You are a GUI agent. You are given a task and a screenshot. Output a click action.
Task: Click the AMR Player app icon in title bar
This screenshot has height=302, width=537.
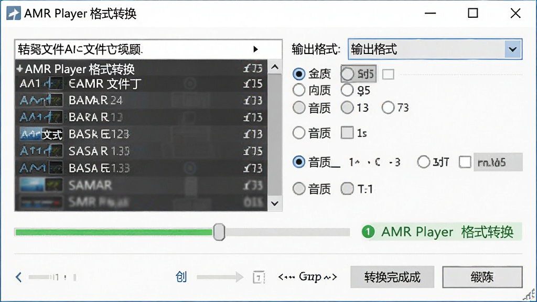[14, 13]
